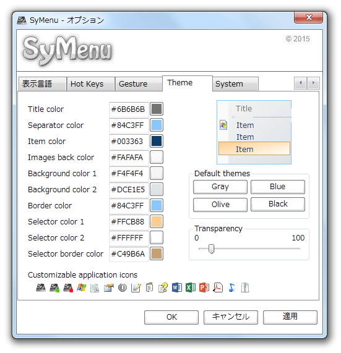
Task: Open Selector color 1 swatch
Action: pos(157,221)
